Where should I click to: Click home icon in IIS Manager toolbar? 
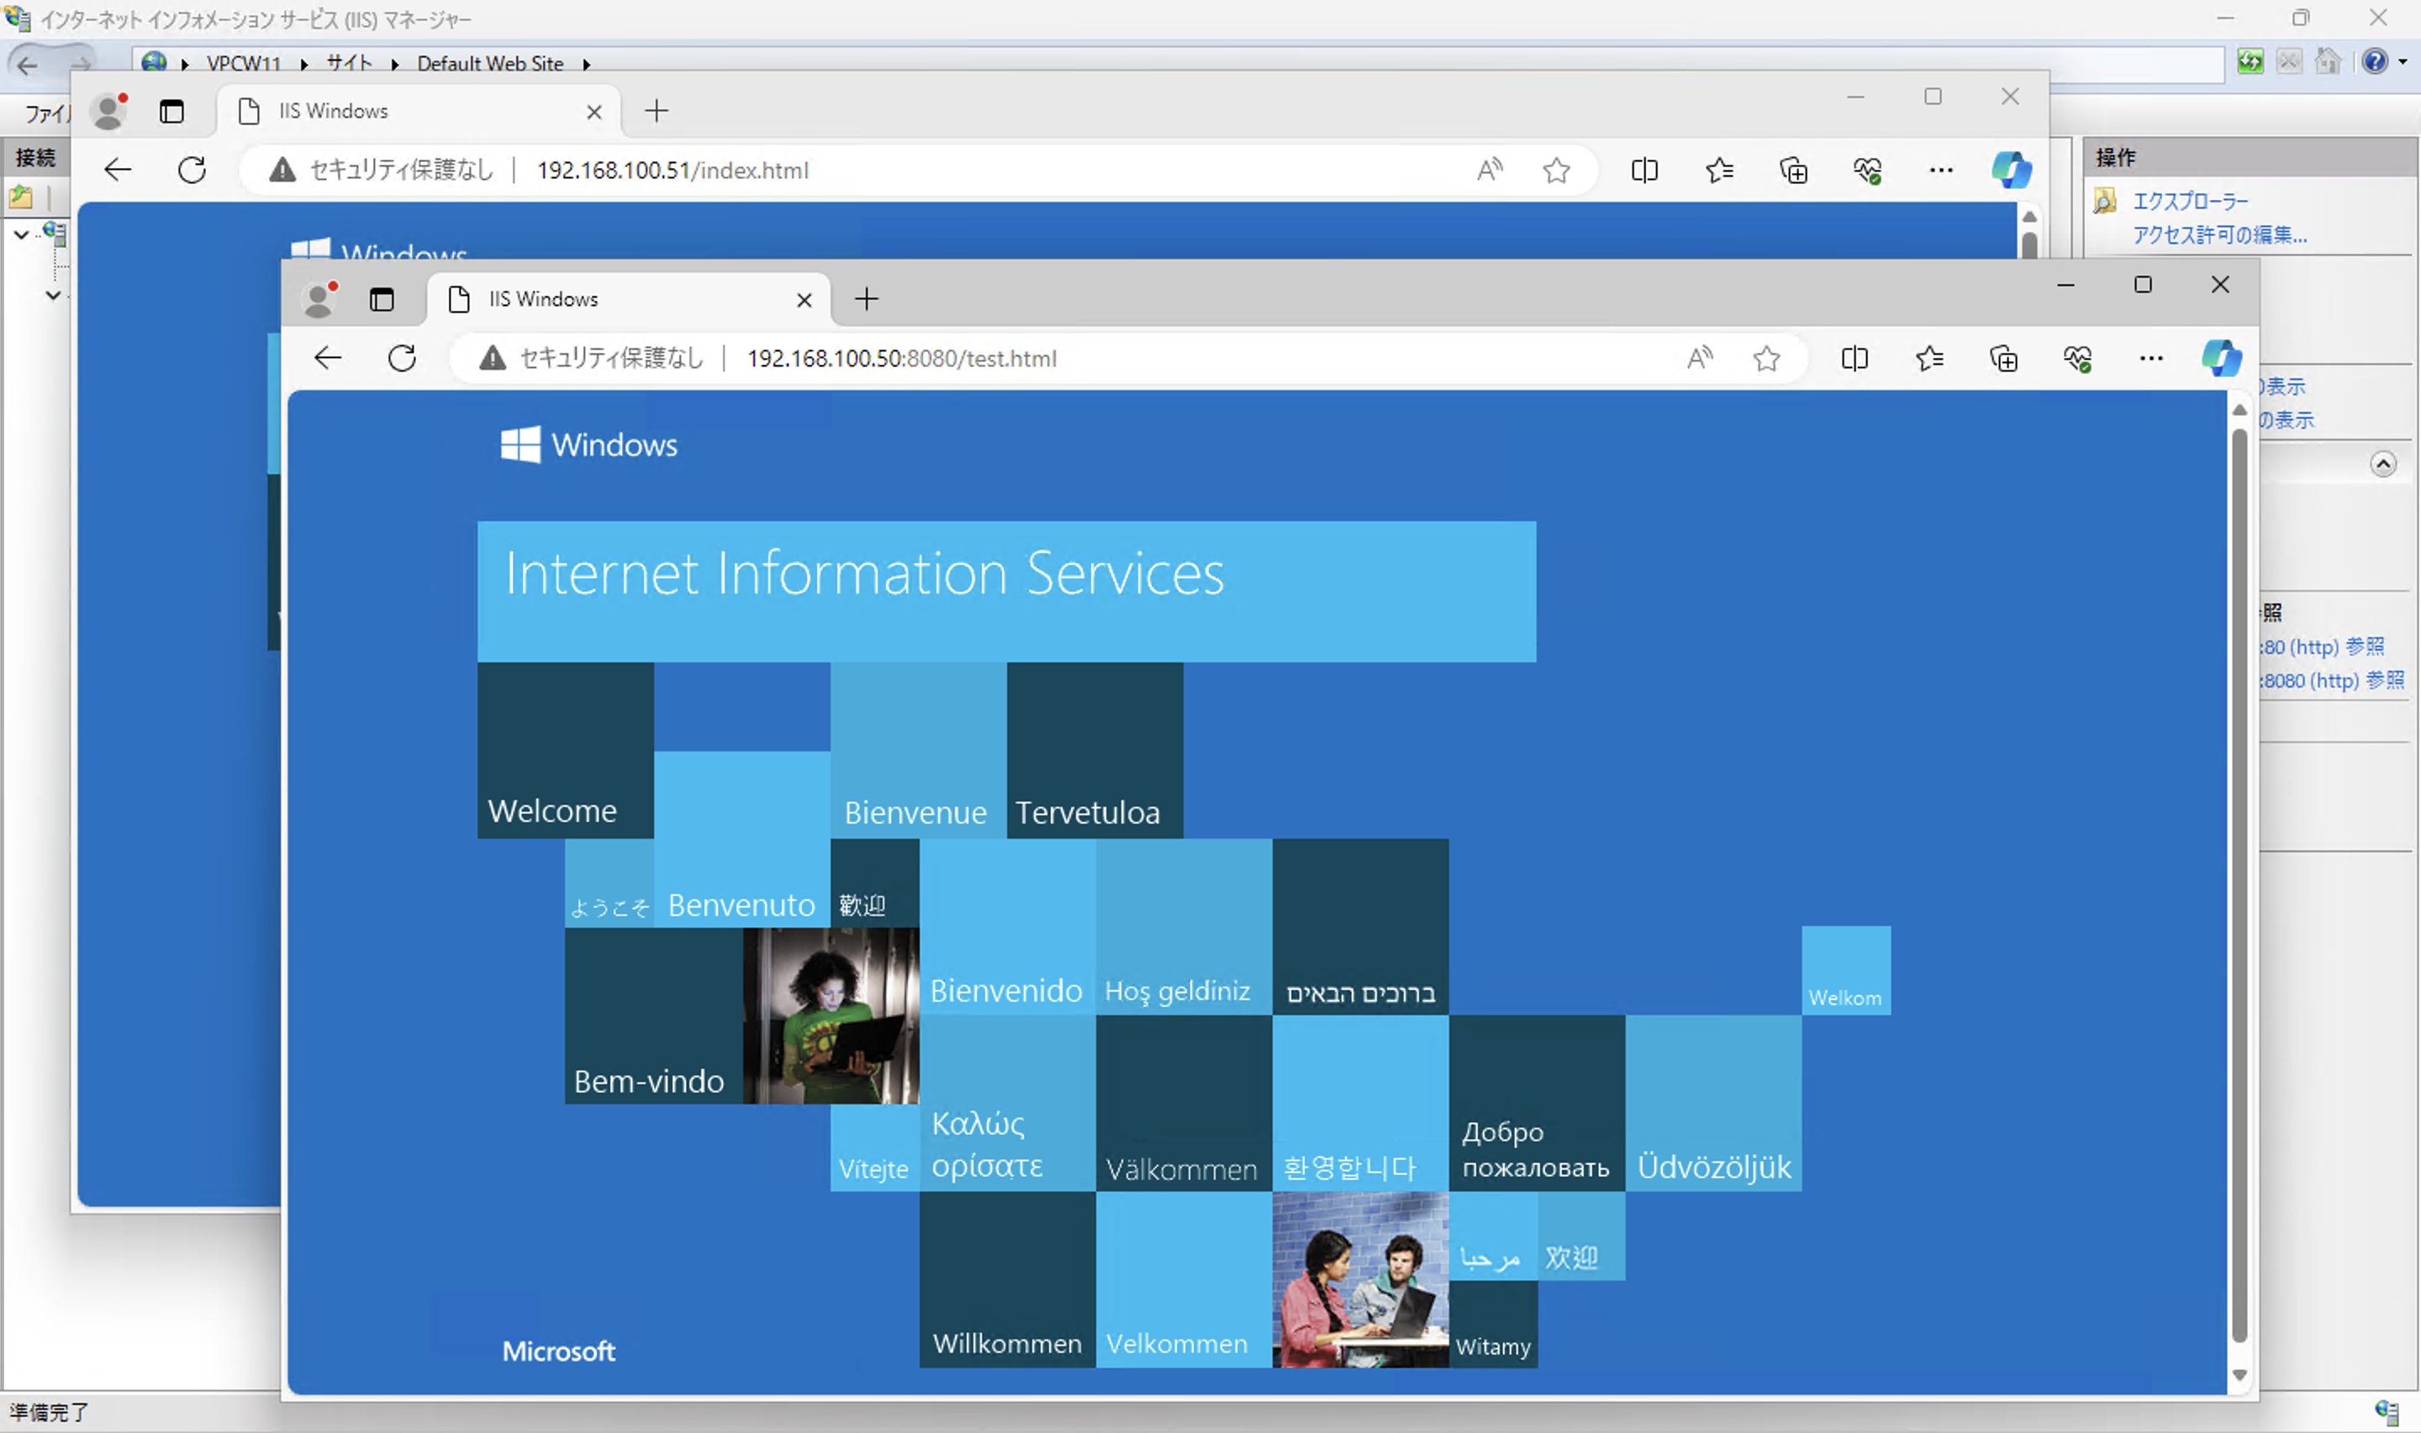pyautogui.click(x=2328, y=62)
